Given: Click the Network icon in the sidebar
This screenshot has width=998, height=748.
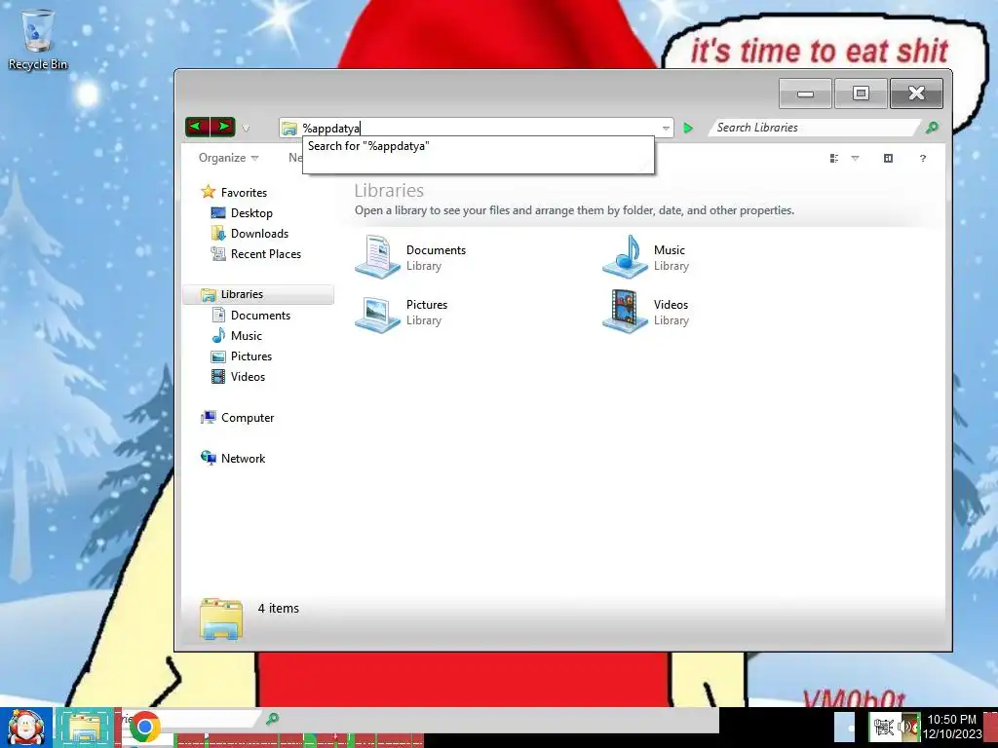Looking at the screenshot, I should 209,458.
